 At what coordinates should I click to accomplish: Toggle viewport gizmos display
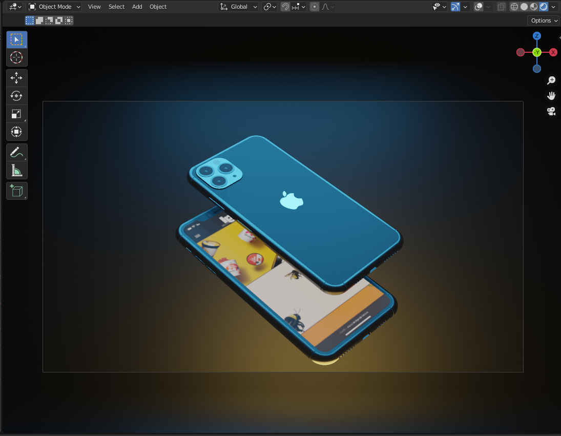point(455,7)
